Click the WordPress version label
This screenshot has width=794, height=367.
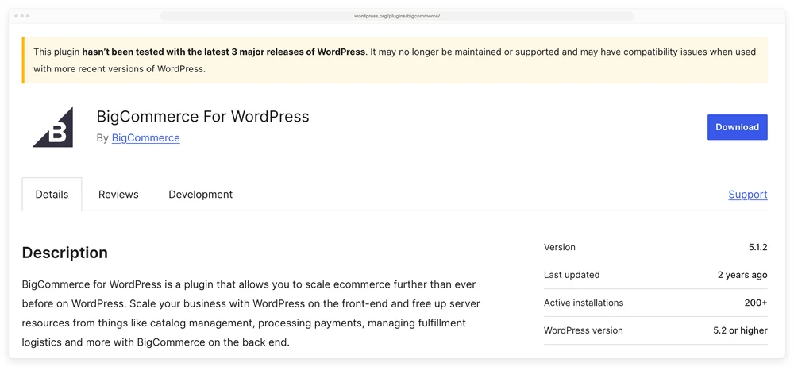coord(584,330)
